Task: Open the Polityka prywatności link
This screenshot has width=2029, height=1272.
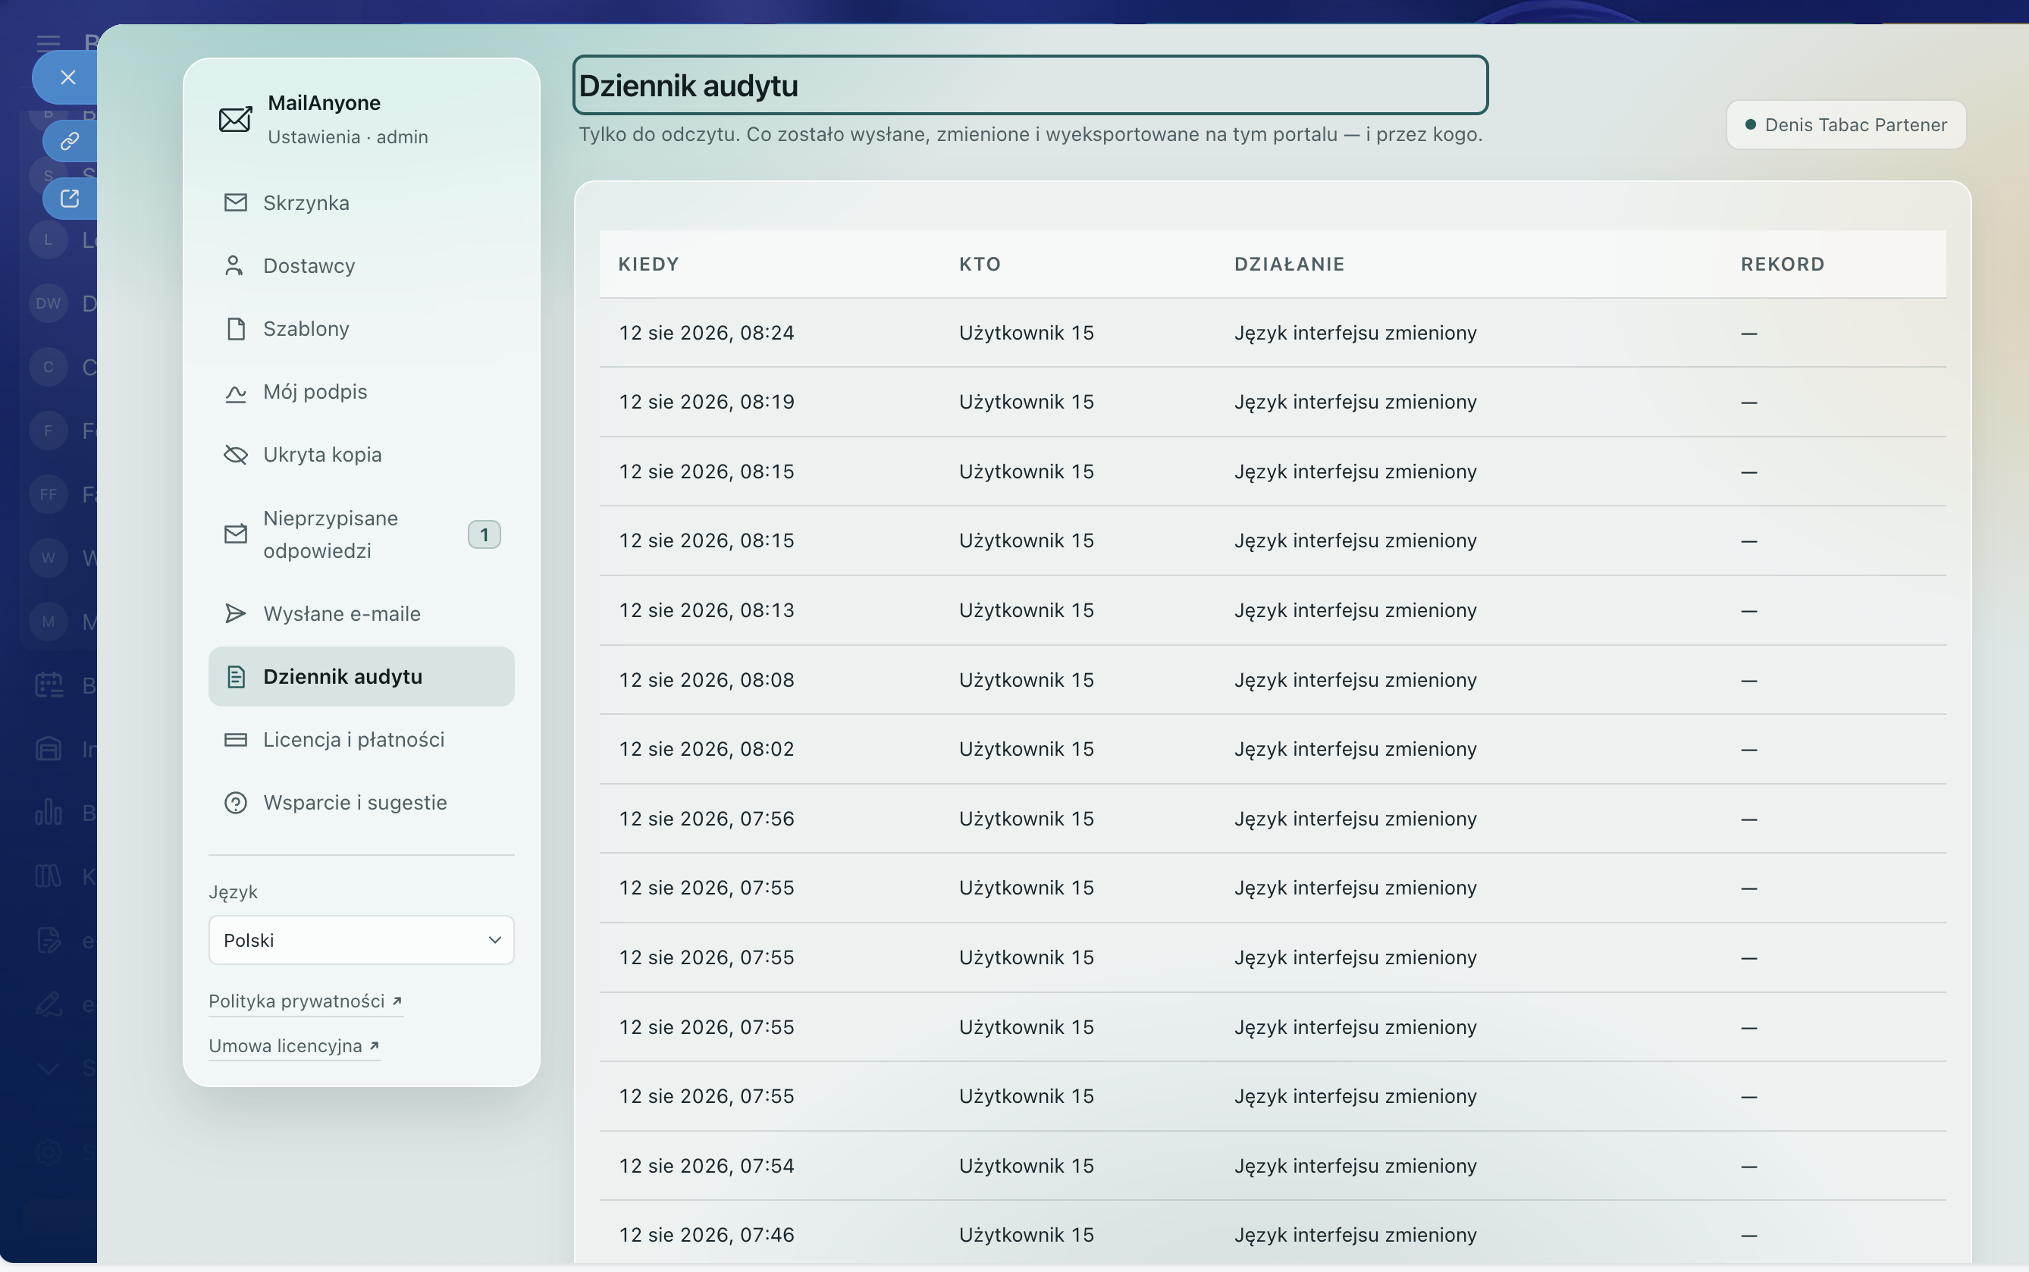Action: [x=306, y=1001]
